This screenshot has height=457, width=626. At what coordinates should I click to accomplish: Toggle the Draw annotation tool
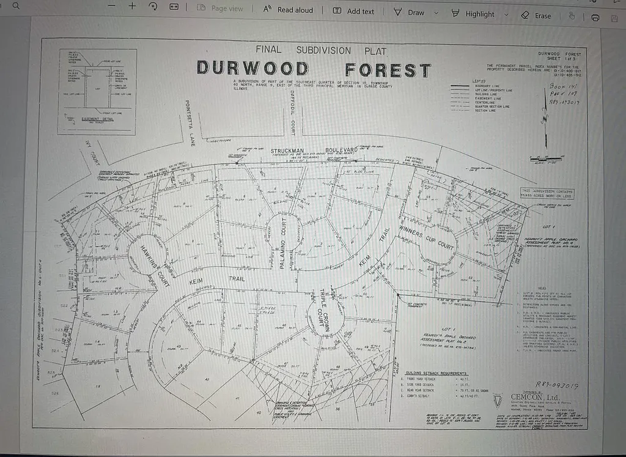point(408,12)
